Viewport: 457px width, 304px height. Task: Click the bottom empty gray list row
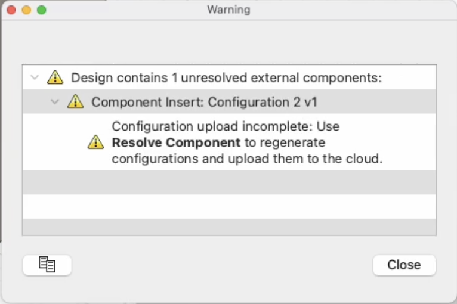[229, 227]
